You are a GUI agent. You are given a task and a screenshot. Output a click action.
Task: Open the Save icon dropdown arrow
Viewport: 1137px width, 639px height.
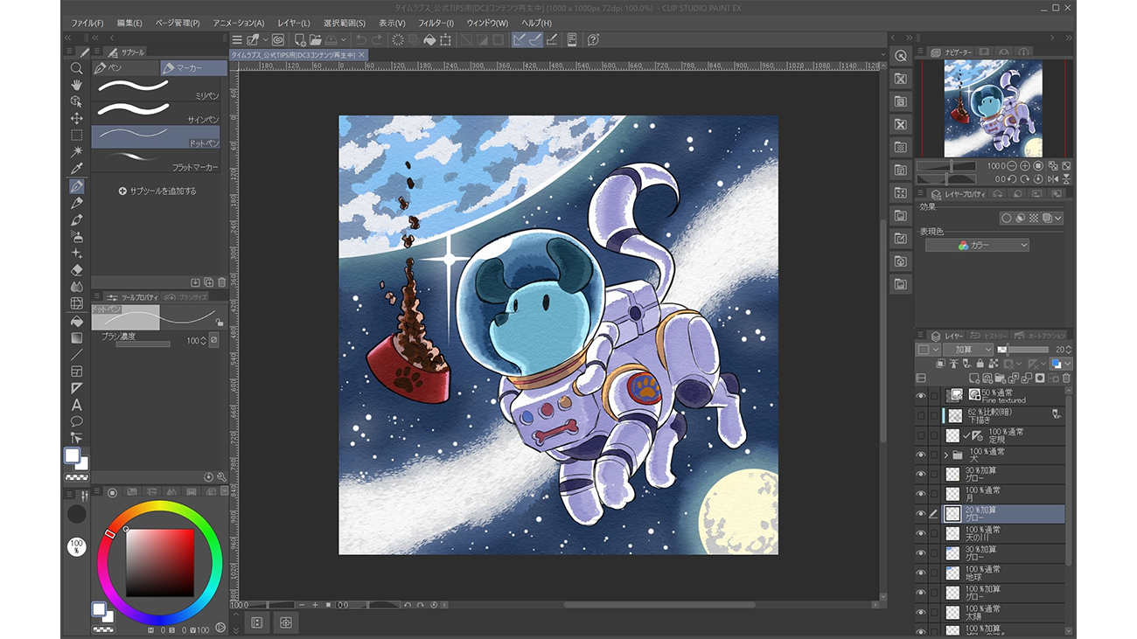[x=343, y=39]
